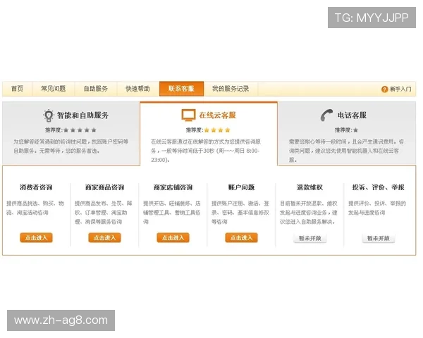
Task: Click the 电话客服 description text
Action: coord(346,151)
